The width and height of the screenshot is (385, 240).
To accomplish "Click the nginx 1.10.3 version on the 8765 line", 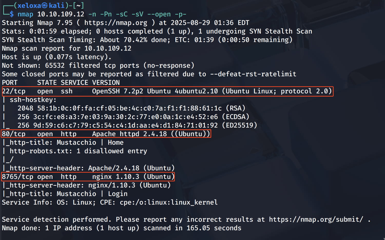I will [x=115, y=177].
